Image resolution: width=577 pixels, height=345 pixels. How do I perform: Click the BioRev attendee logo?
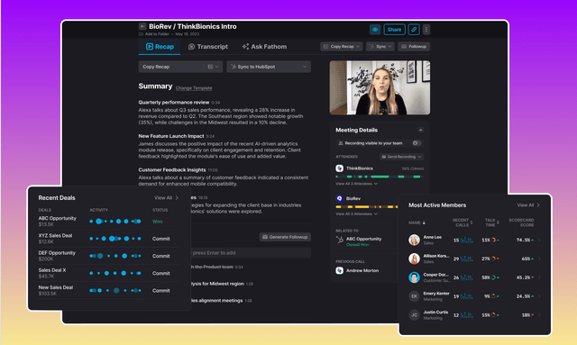coord(339,198)
